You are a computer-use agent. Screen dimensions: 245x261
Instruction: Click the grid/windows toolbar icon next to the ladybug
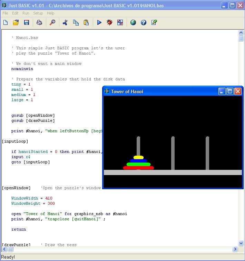pos(120,22)
